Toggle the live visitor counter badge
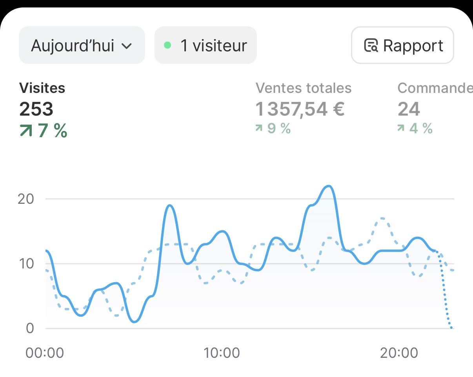Image resolution: width=473 pixels, height=377 pixels. coord(205,45)
